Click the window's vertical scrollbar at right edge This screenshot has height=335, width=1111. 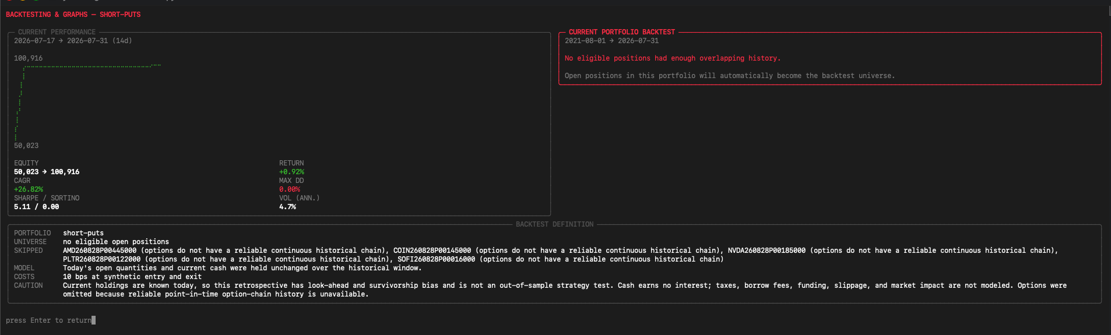click(x=1109, y=12)
